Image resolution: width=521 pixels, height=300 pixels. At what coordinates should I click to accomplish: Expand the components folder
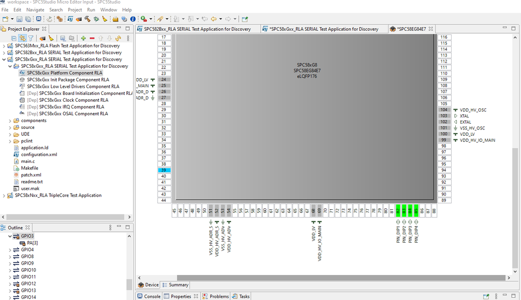[10, 121]
